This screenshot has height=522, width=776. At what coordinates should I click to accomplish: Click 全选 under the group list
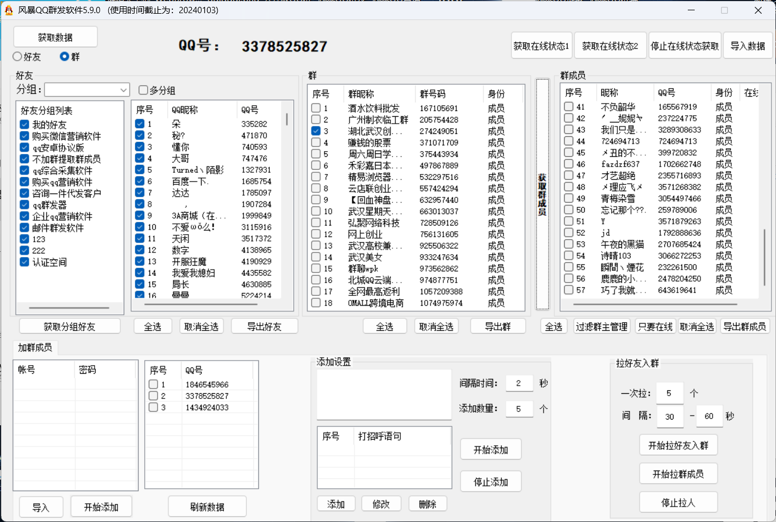pyautogui.click(x=385, y=327)
